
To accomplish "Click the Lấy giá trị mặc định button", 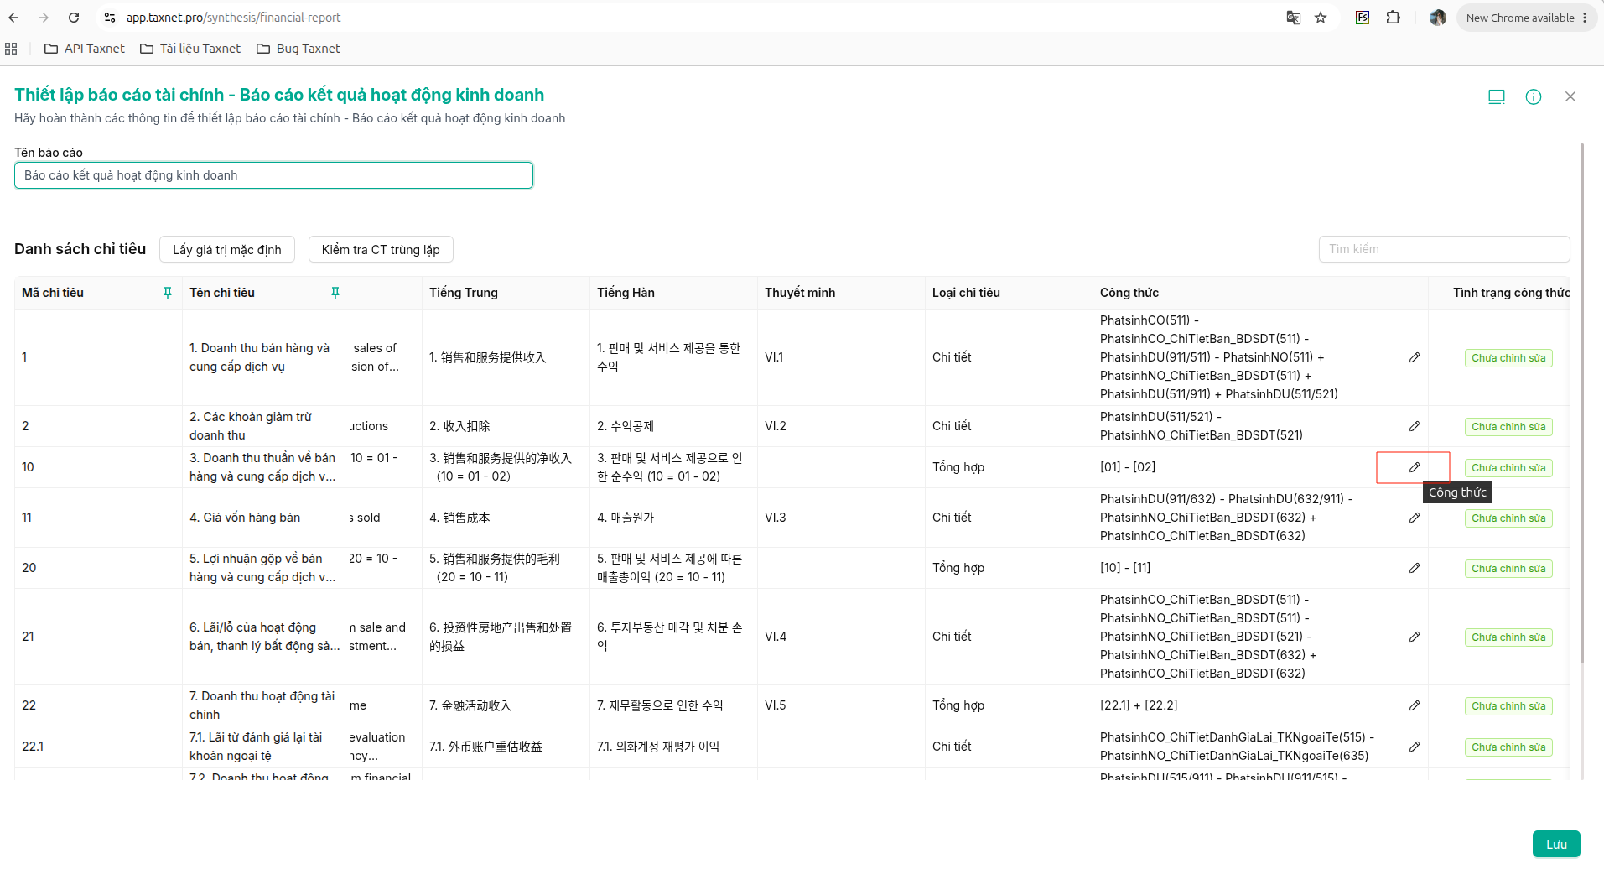I will (227, 249).
